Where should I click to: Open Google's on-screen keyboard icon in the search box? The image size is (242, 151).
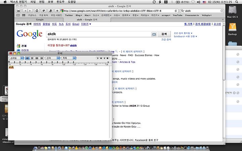(x=154, y=34)
